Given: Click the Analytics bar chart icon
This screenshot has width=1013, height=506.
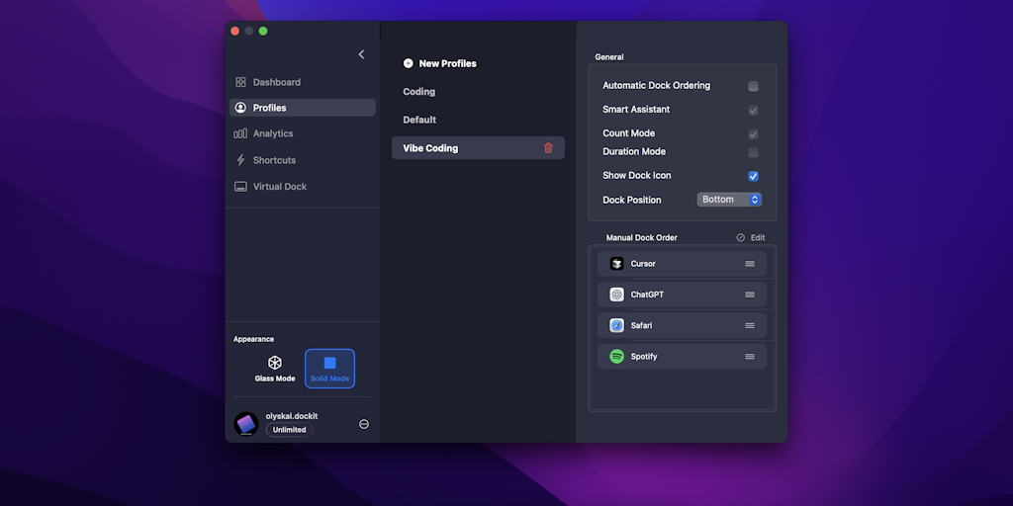Looking at the screenshot, I should click(x=240, y=133).
